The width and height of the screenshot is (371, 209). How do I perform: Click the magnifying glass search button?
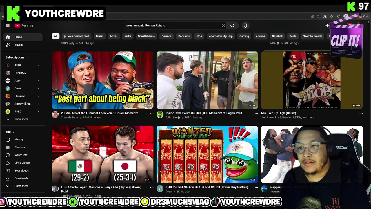coord(232,26)
